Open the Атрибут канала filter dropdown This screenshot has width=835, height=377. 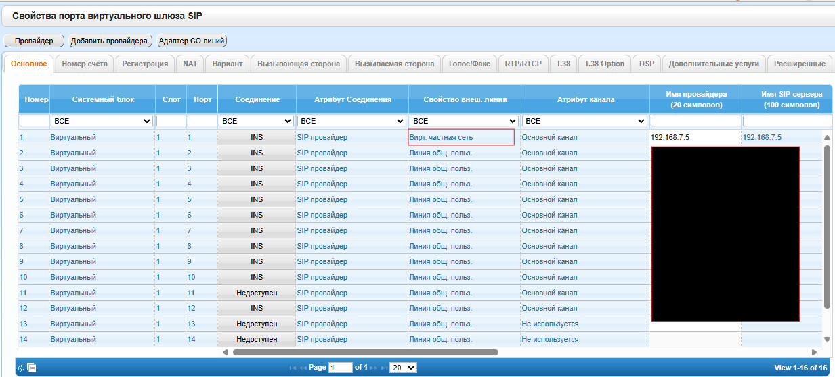click(x=585, y=121)
